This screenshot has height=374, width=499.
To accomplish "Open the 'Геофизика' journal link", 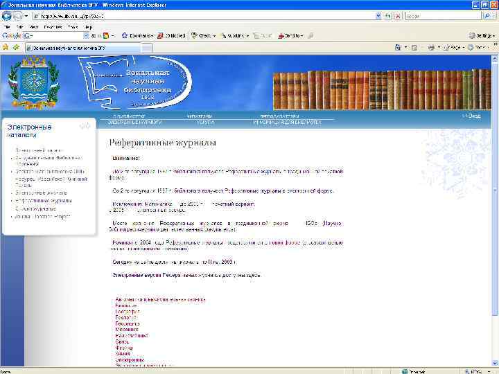I will click(128, 323).
